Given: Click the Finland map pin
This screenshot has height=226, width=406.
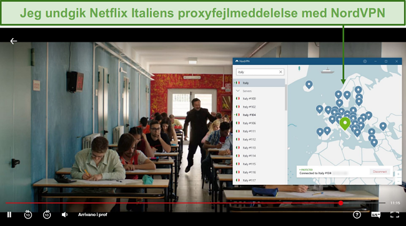Looking at the screenshot, I should pyautogui.click(x=358, y=90).
